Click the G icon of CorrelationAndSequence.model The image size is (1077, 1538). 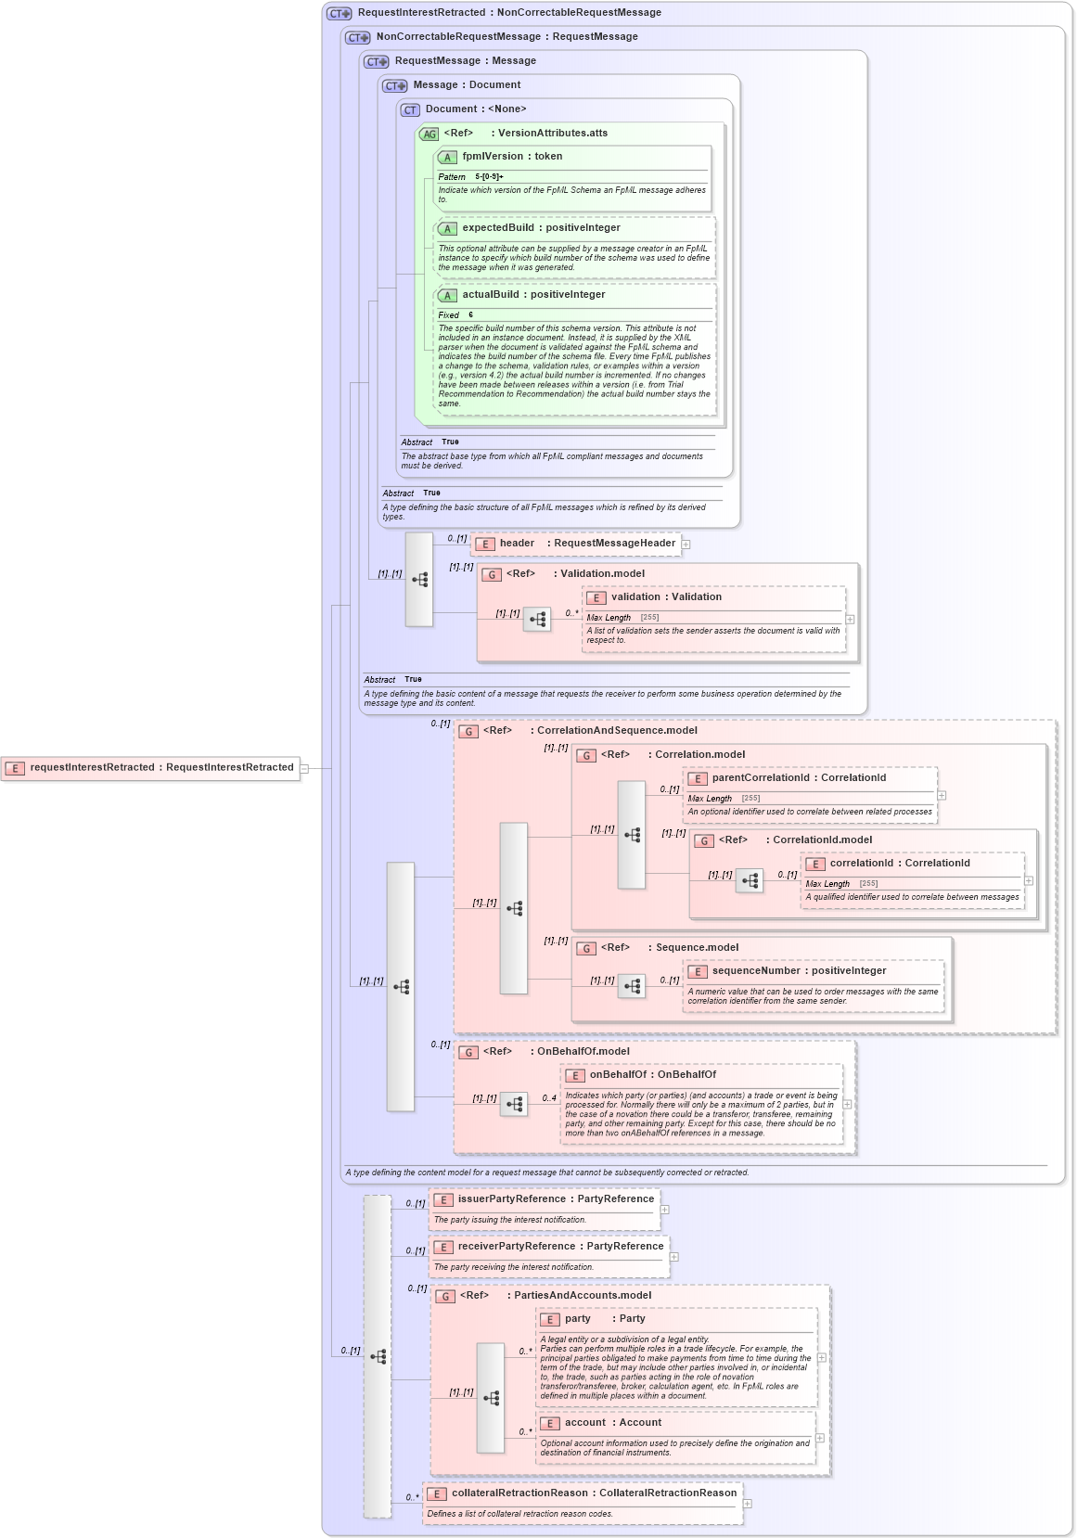point(468,731)
